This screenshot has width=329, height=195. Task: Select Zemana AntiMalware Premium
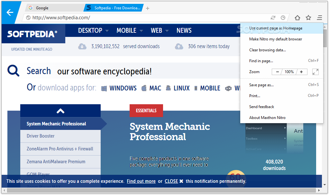coord(60,162)
